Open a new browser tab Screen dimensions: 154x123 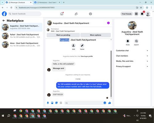click(x=64, y=2)
